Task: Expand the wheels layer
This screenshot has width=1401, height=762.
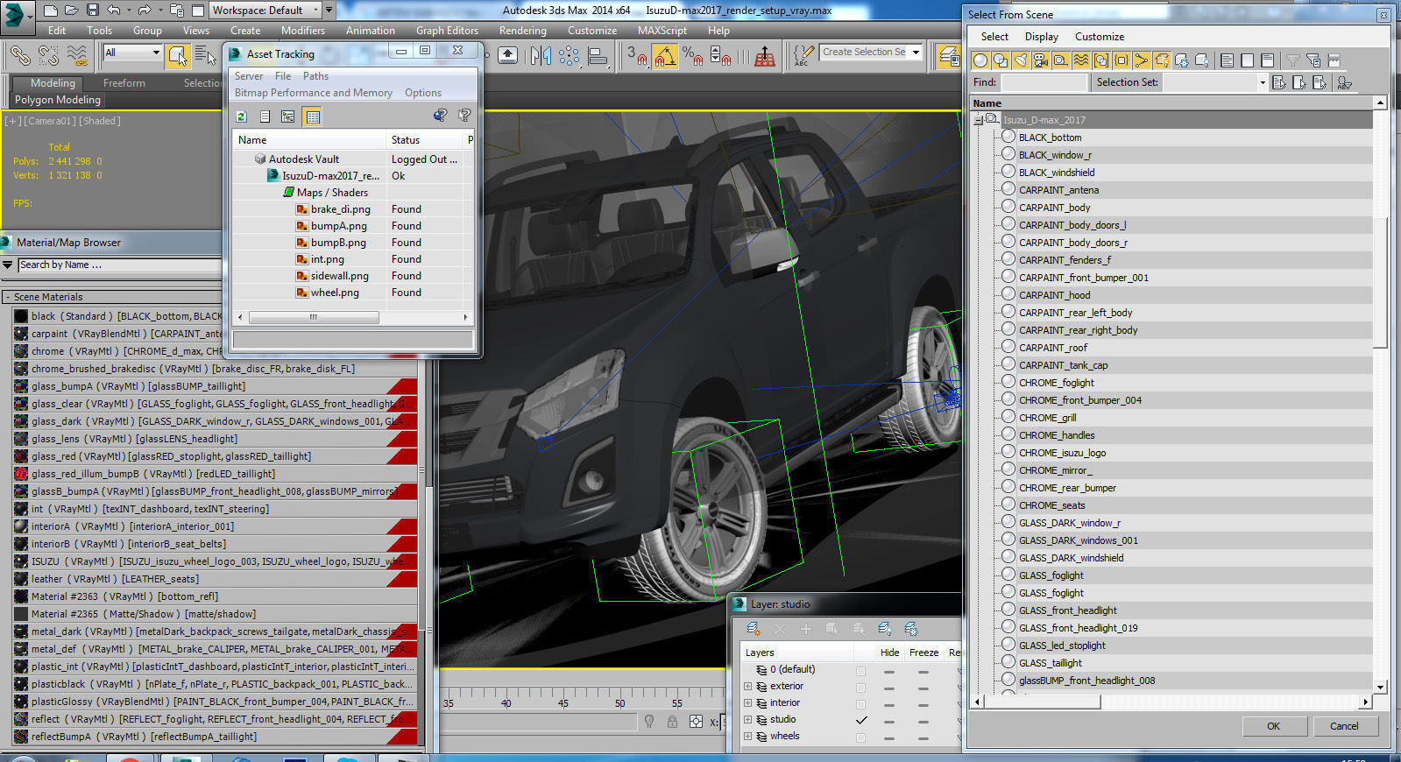Action: [747, 737]
